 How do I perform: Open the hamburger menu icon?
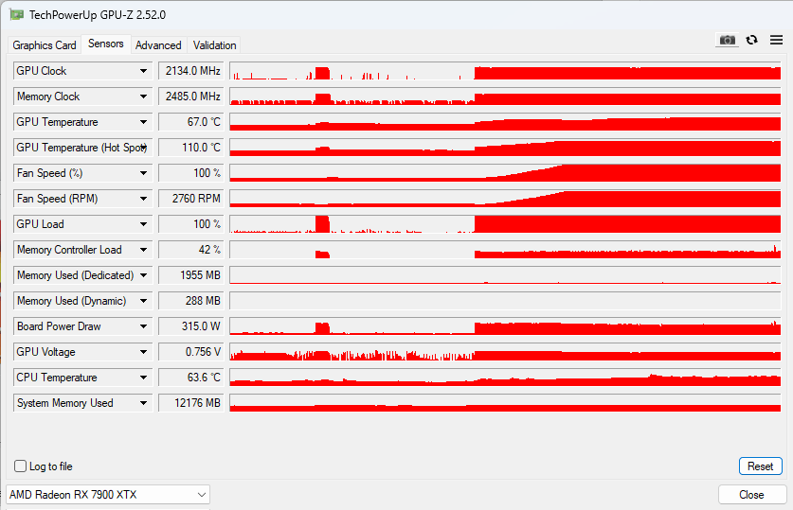tap(776, 40)
